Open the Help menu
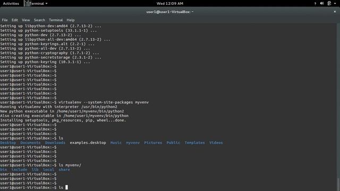 71,20
